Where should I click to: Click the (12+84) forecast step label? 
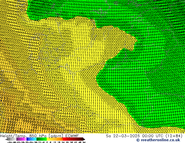[x=174, y=136]
